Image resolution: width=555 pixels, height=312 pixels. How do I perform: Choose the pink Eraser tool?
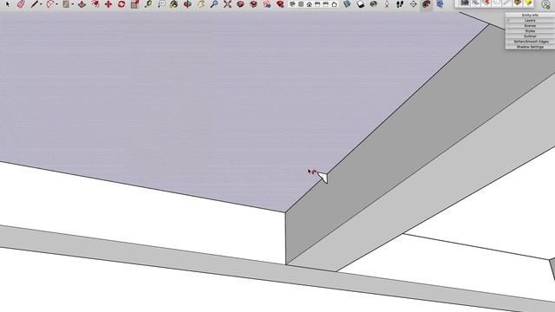click(21, 4)
